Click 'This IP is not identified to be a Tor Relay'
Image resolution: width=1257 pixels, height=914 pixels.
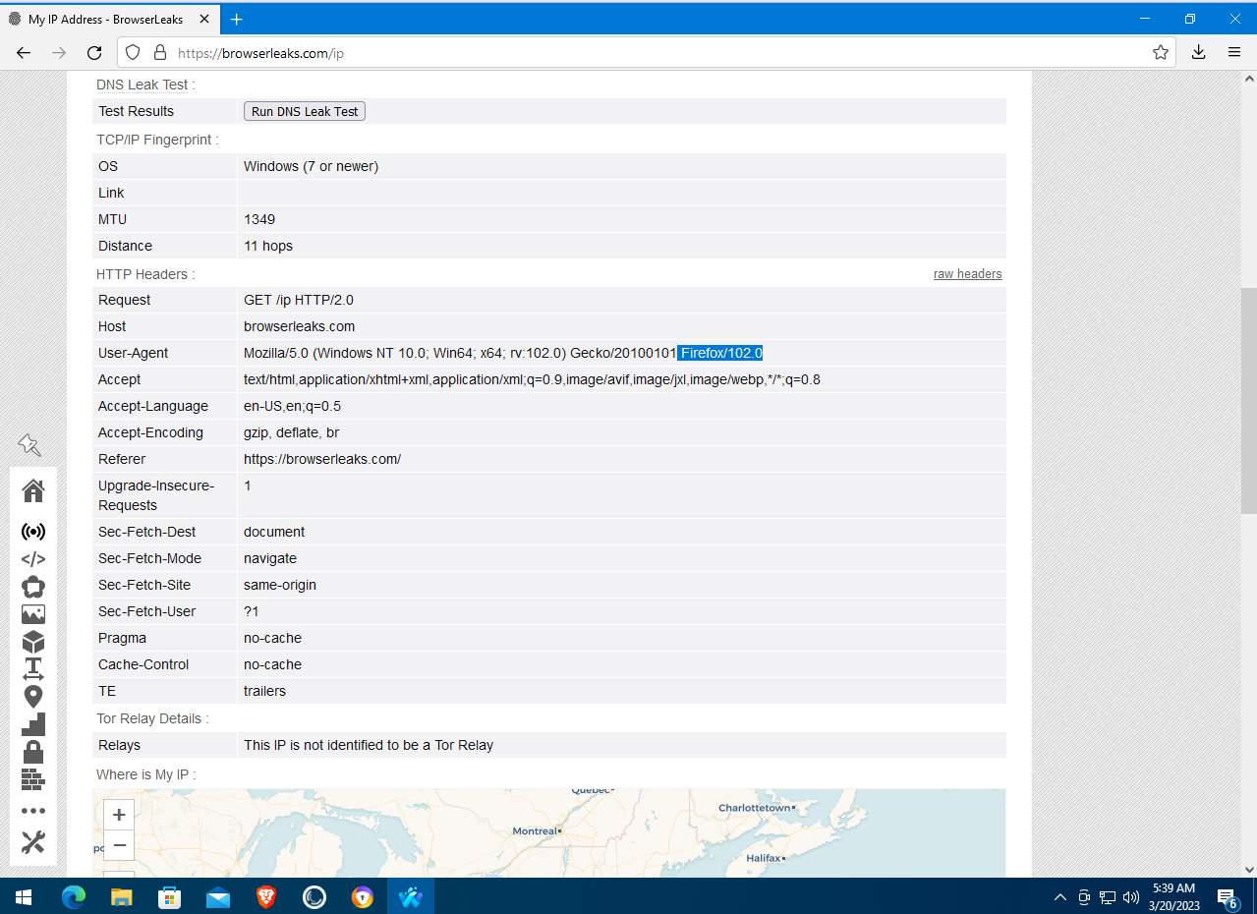click(x=369, y=745)
